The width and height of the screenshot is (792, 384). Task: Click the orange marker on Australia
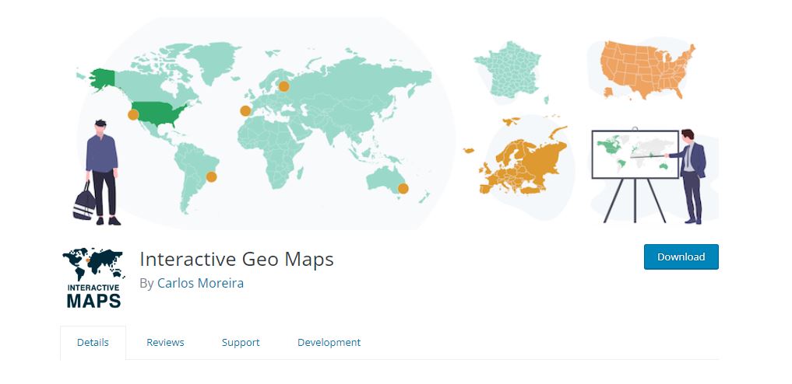pos(403,188)
